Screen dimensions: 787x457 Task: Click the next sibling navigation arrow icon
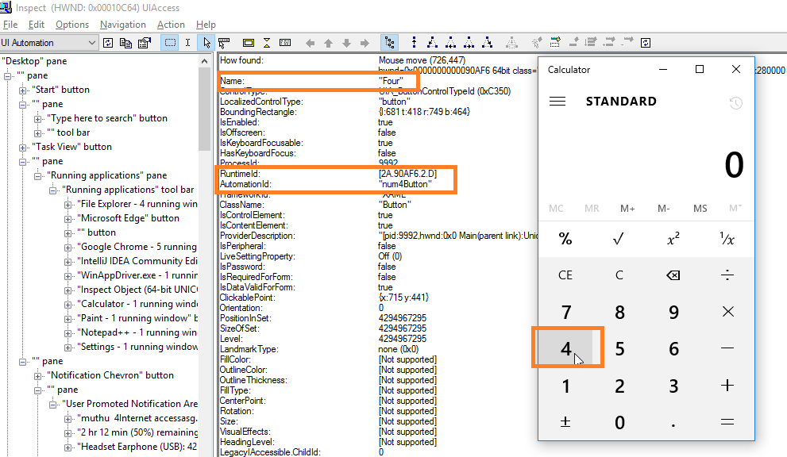click(364, 42)
